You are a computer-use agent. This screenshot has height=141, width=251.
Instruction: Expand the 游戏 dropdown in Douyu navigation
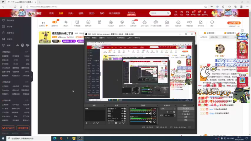click(x=92, y=13)
